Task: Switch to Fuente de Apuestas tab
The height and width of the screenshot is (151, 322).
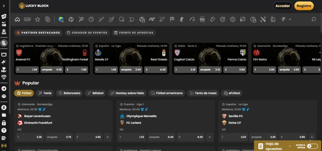Action: coord(134,33)
